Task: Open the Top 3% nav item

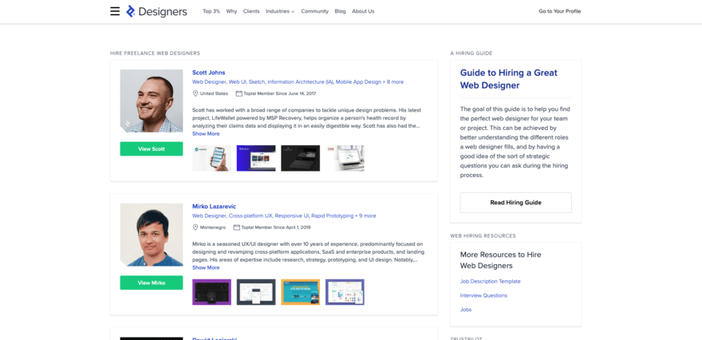Action: pyautogui.click(x=211, y=11)
